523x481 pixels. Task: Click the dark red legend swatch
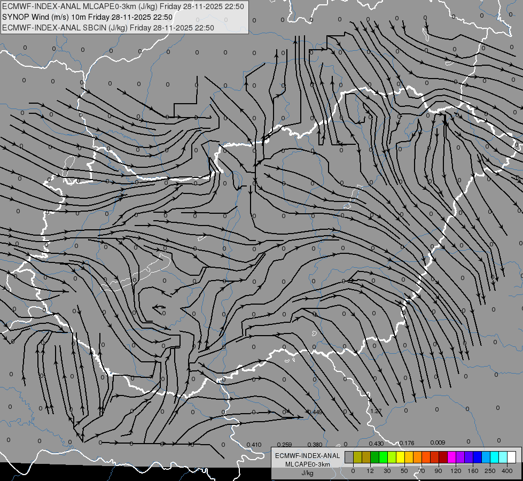pyautogui.click(x=443, y=457)
